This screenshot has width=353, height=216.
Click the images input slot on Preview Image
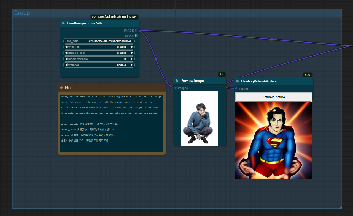[176, 88]
